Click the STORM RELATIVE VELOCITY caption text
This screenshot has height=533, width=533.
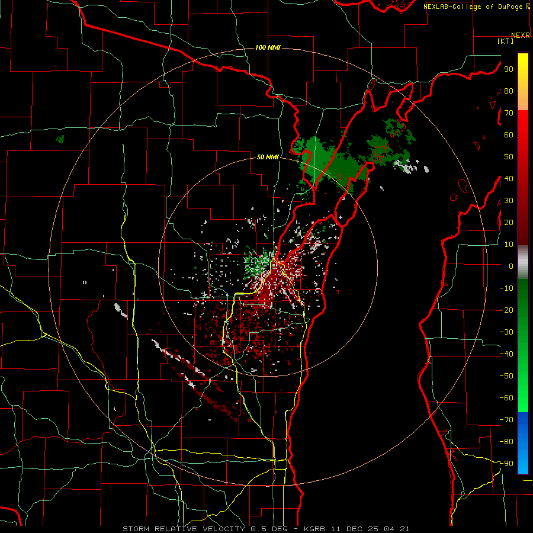(185, 529)
